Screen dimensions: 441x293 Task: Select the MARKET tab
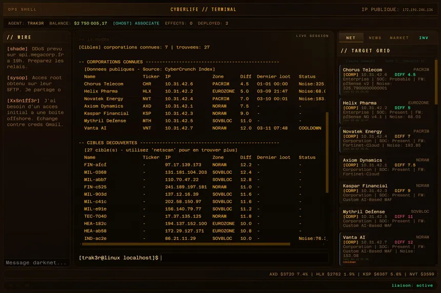coord(399,38)
